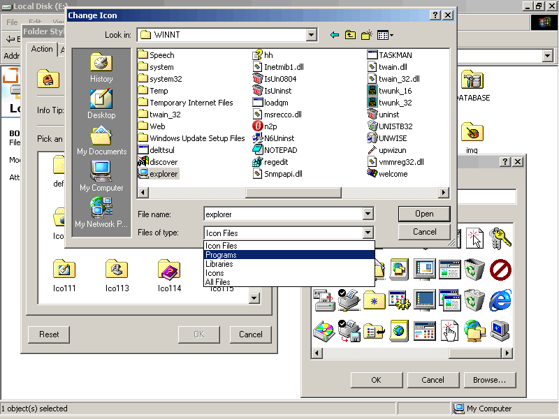Screen dimensions: 559x419
Task: Choose Programs from type list
Action: pos(289,255)
